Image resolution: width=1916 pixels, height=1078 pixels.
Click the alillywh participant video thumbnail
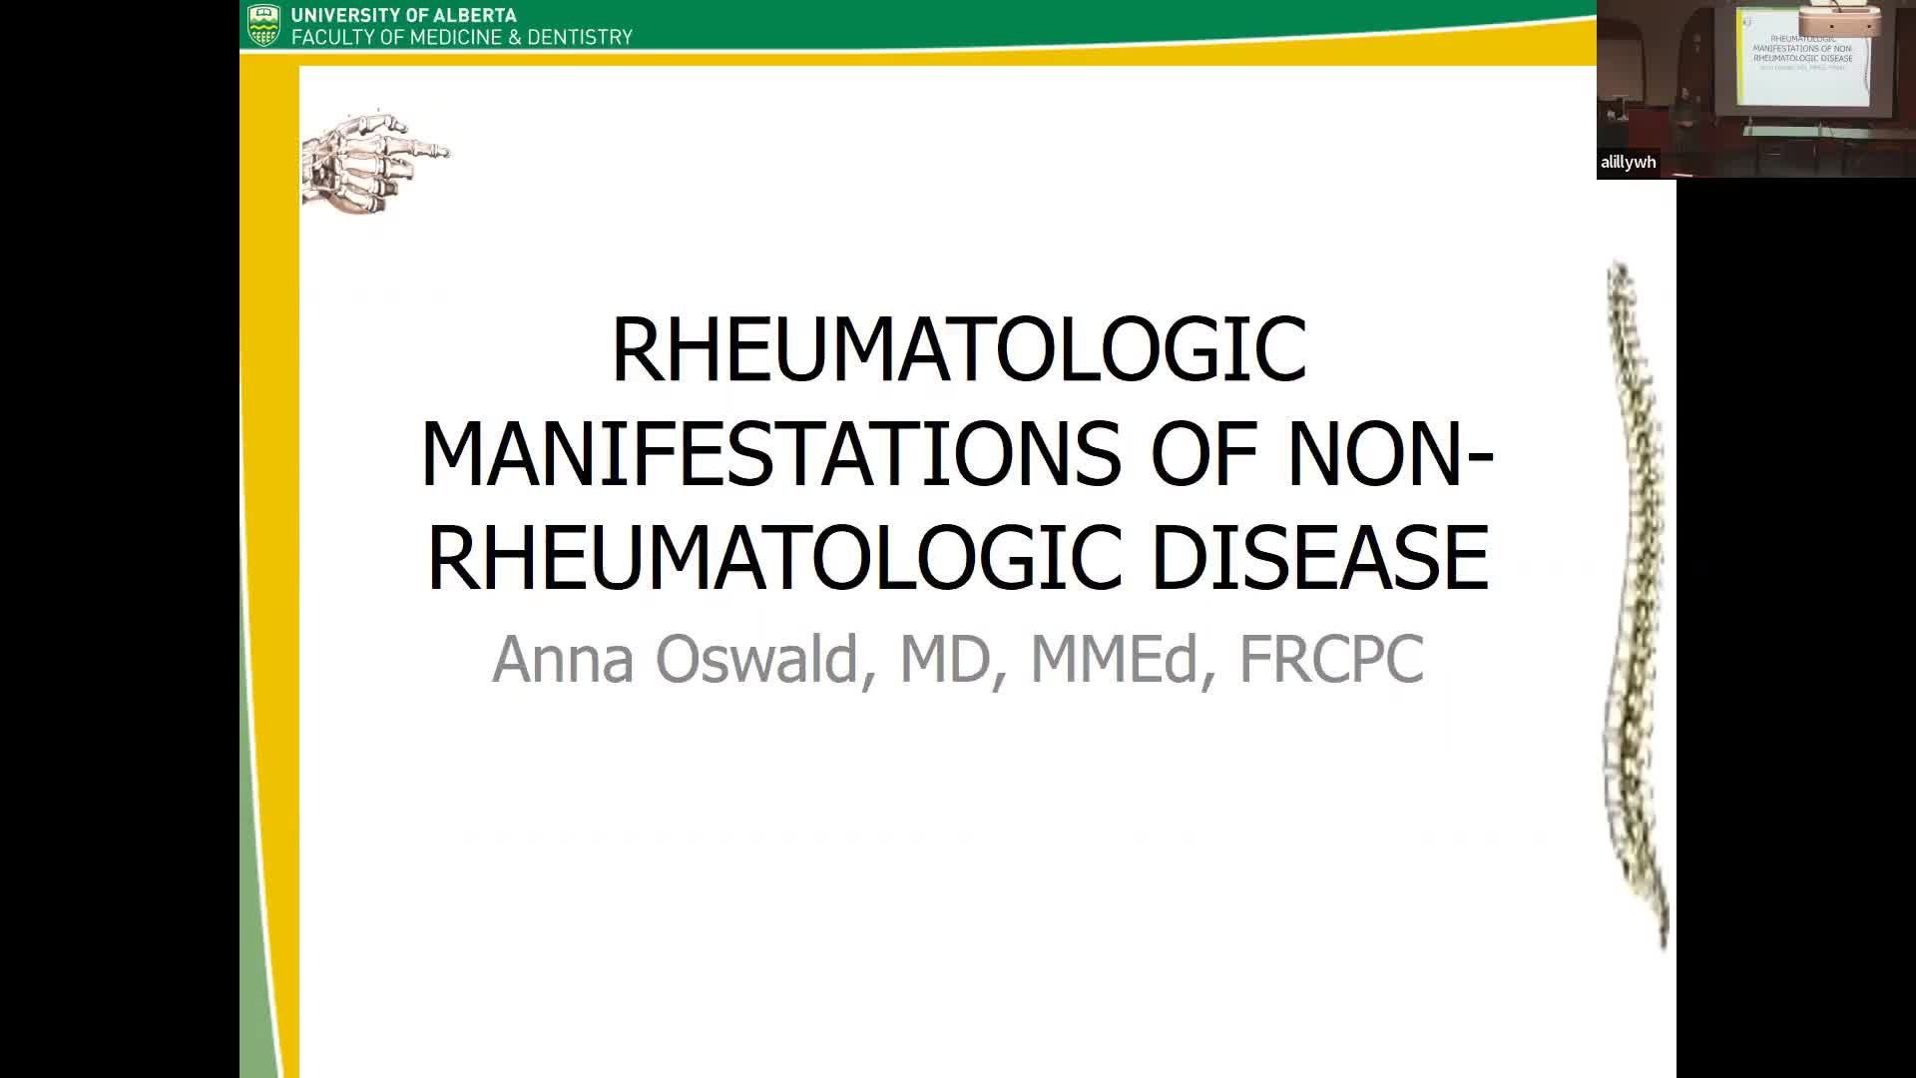[x=1756, y=89]
